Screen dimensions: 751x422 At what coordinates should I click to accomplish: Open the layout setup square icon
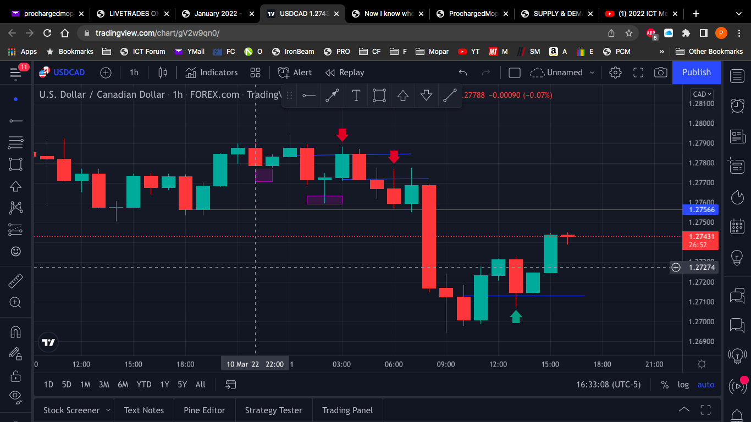point(515,73)
